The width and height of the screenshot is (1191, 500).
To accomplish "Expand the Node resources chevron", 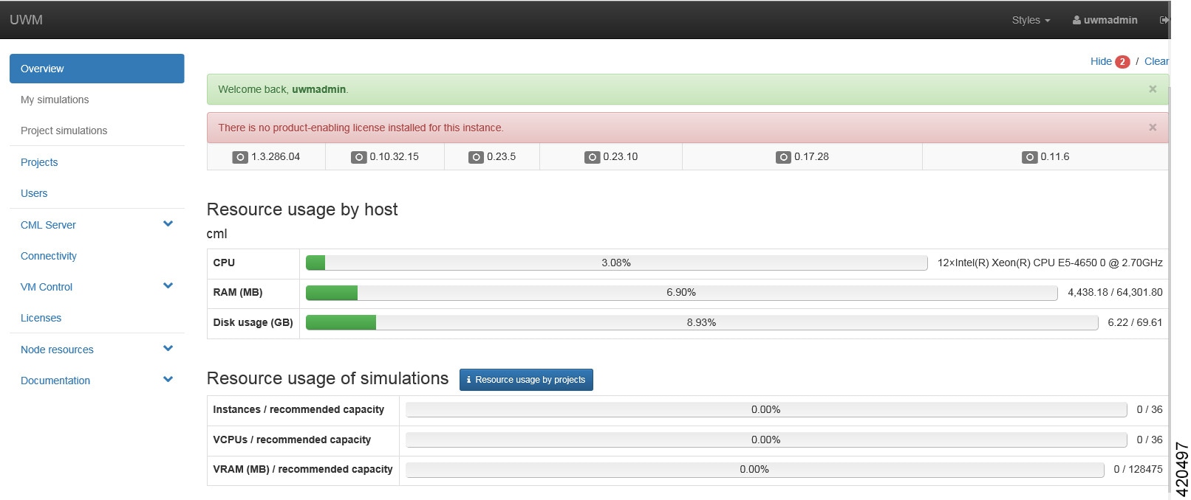I will click(x=168, y=349).
